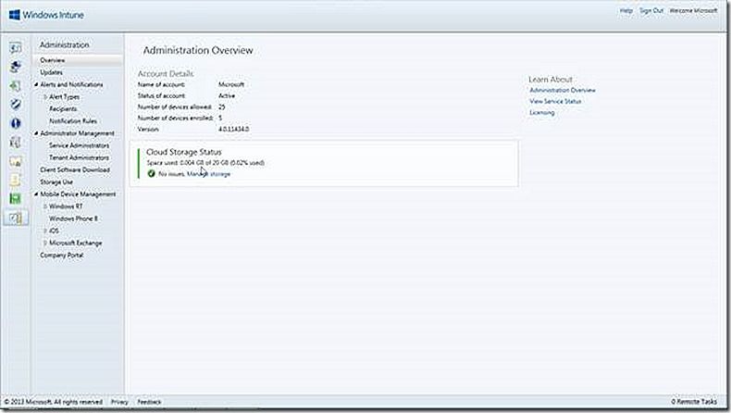Open the System Overview workspace icon

[16, 47]
